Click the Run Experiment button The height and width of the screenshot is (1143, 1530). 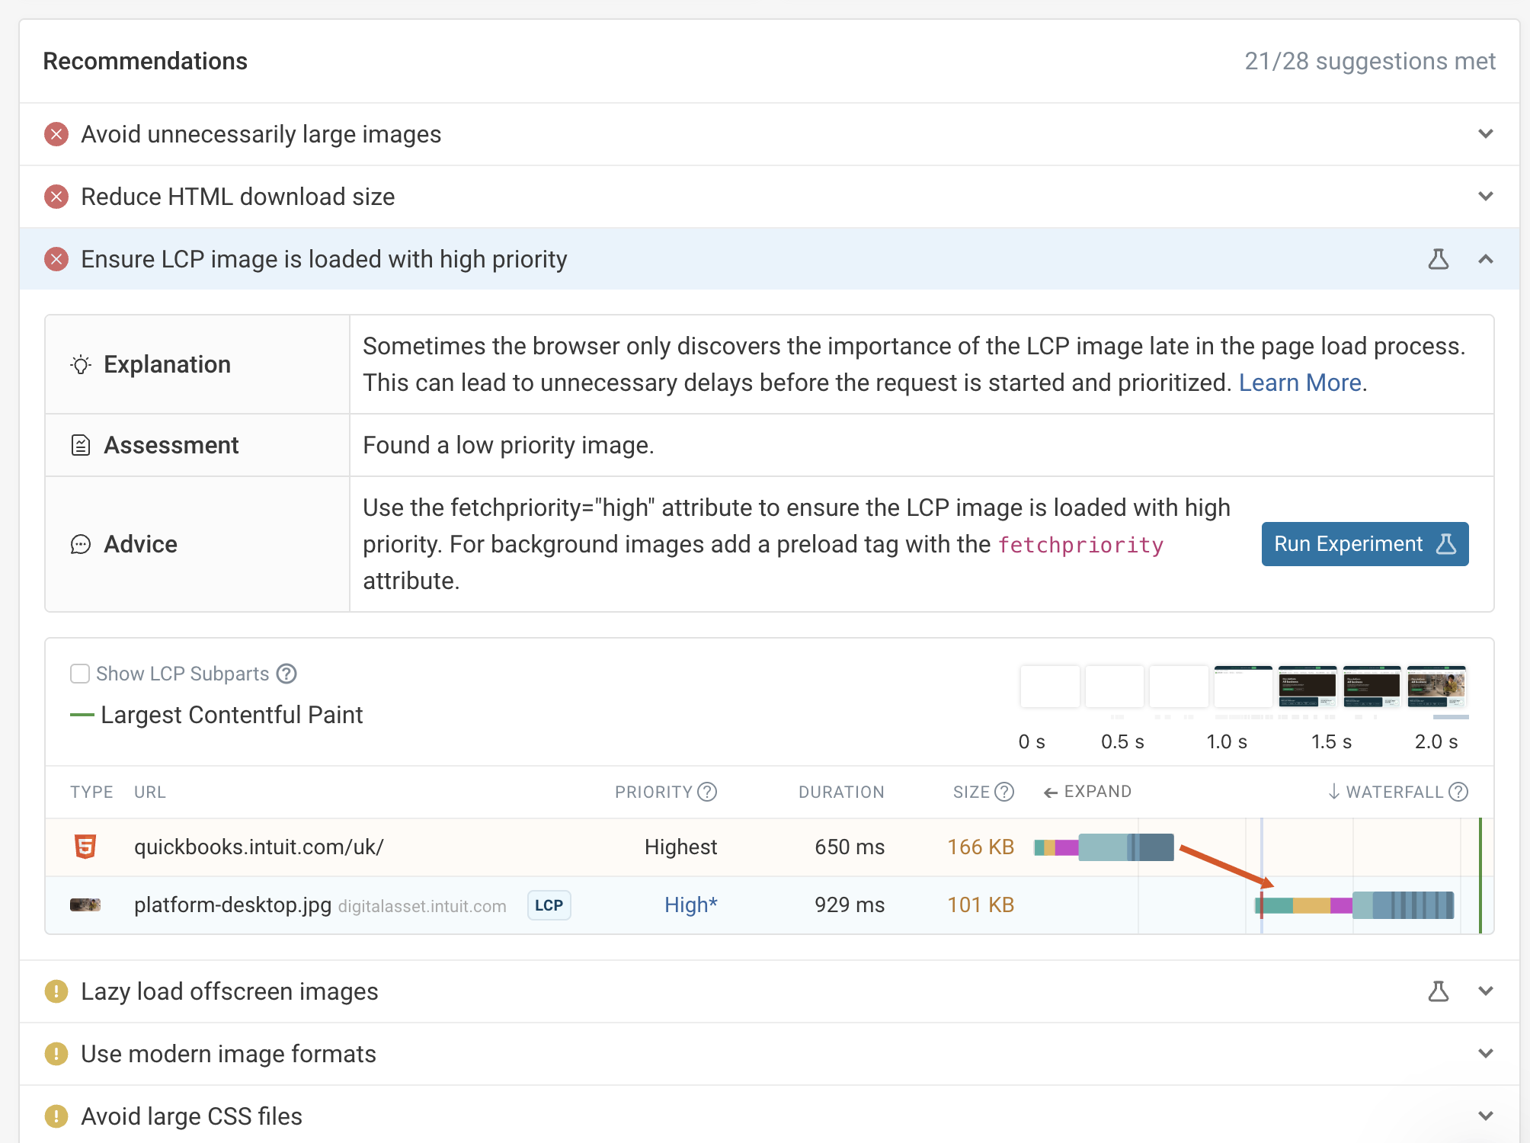click(1364, 544)
